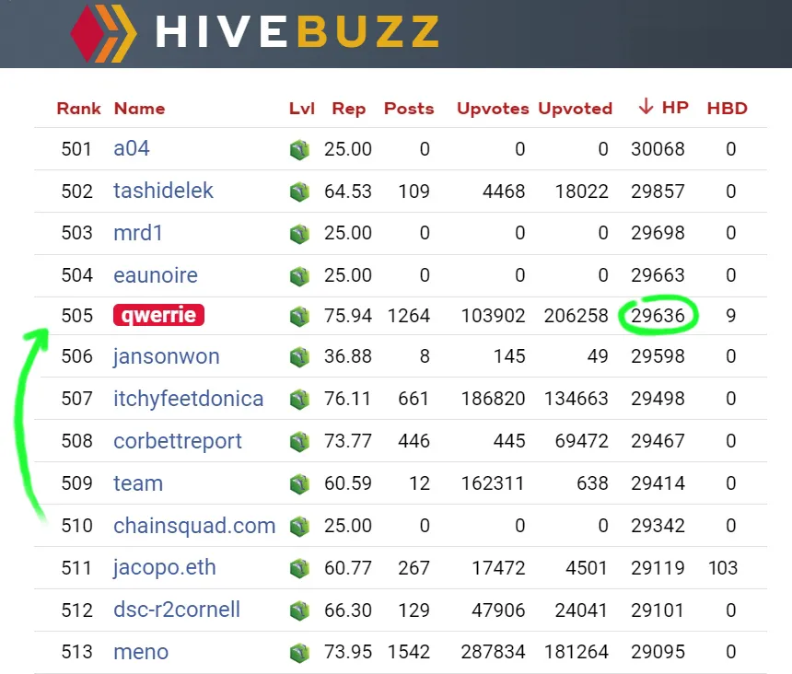Image resolution: width=792 pixels, height=674 pixels.
Task: Sort table by Lvl column header
Action: coord(302,109)
